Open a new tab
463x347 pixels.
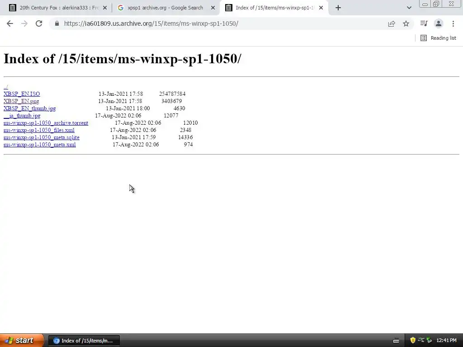click(338, 8)
